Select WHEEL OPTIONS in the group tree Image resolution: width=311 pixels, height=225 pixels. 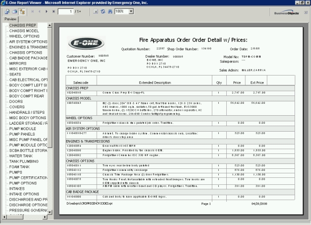[x=24, y=36]
